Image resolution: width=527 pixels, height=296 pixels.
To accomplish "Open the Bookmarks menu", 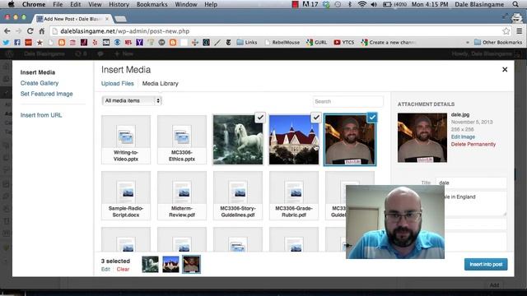I will coord(152,4).
